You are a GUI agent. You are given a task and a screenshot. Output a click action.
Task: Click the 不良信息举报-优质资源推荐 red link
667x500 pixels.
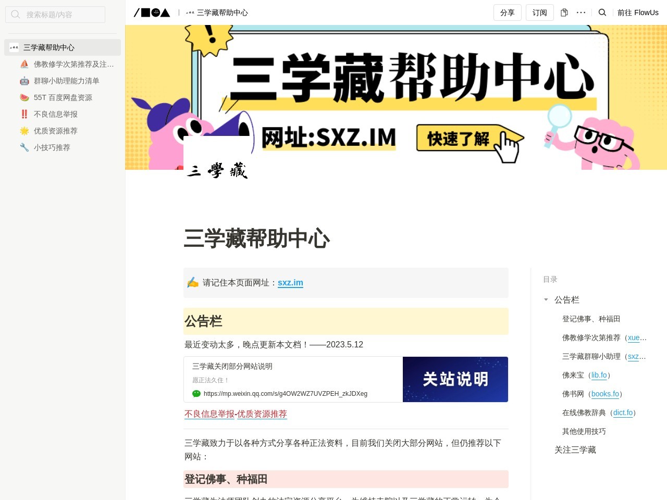pos(236,414)
